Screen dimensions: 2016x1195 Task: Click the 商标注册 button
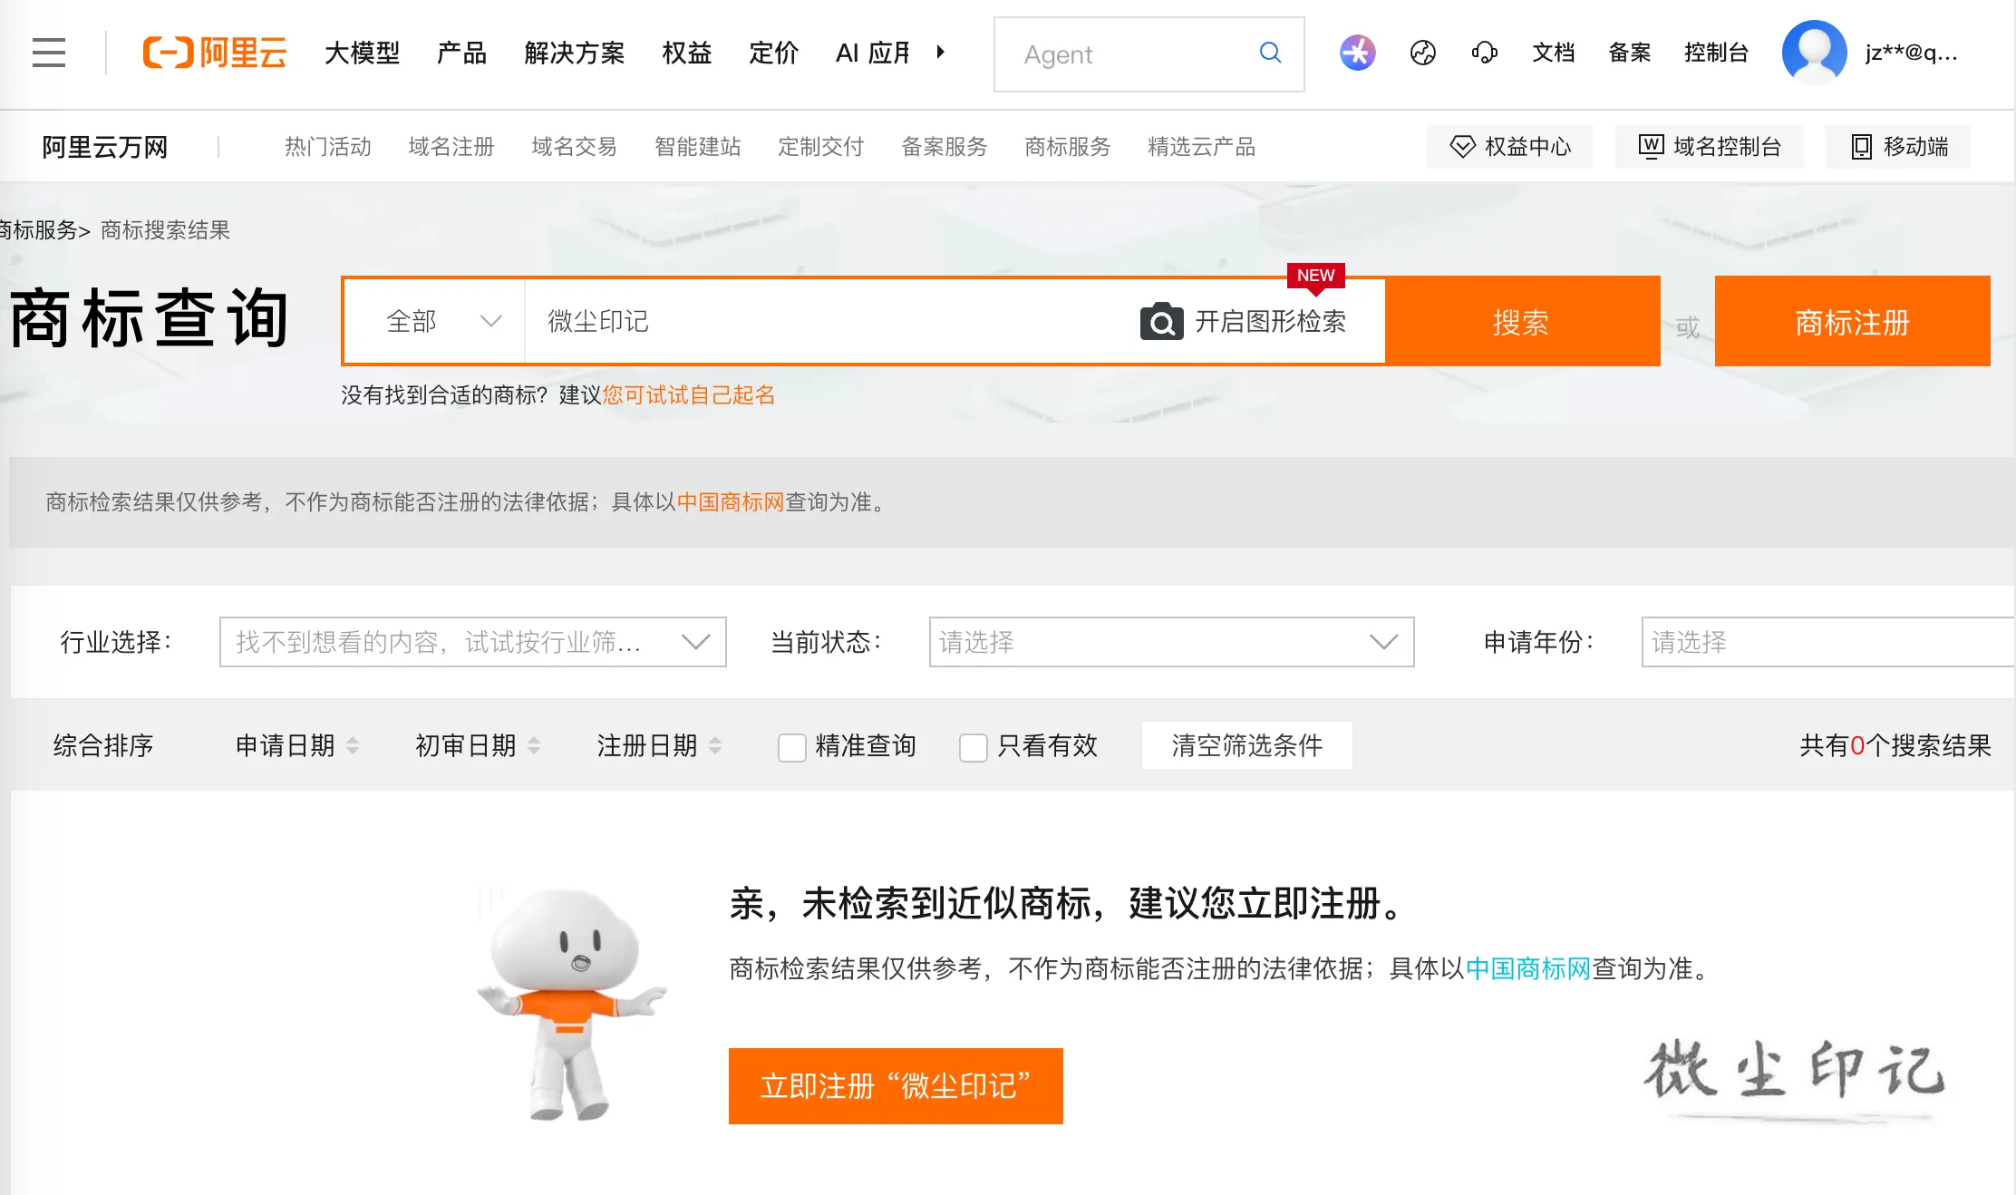(1852, 321)
